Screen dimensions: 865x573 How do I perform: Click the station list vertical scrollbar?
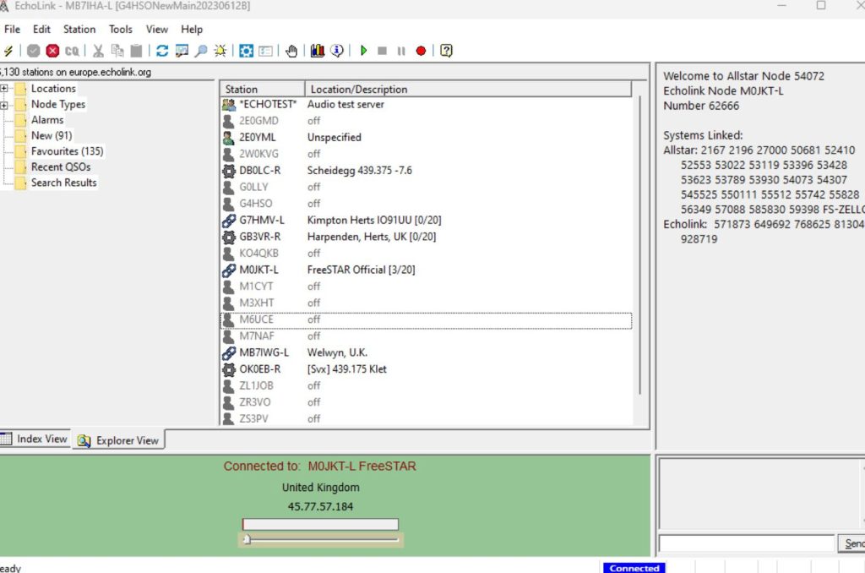click(640, 246)
